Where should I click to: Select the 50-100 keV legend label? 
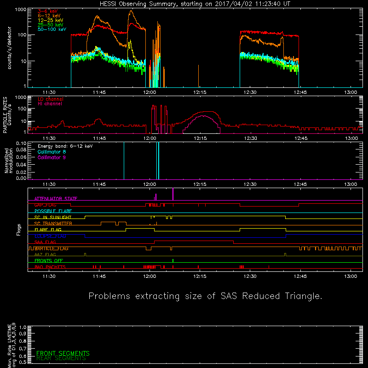click(52, 29)
